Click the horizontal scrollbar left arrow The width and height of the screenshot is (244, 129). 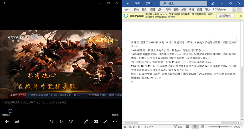point(124,123)
